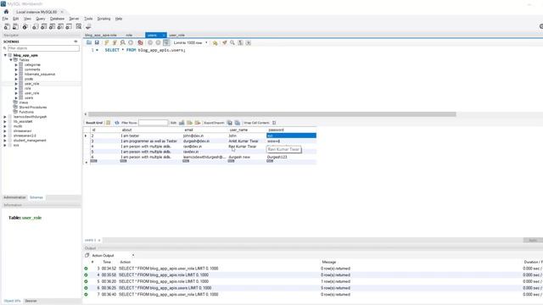The image size is (543, 305).
Task: Execute the query with the lightning bolt icon
Action: coord(106,42)
